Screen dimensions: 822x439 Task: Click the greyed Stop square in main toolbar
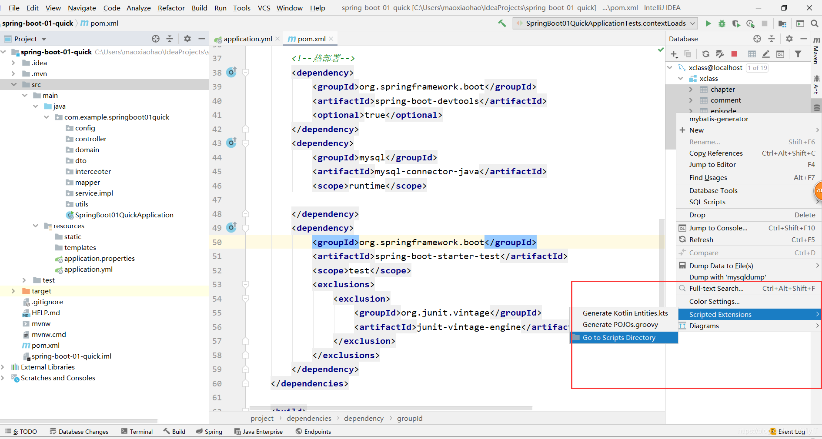[765, 23]
